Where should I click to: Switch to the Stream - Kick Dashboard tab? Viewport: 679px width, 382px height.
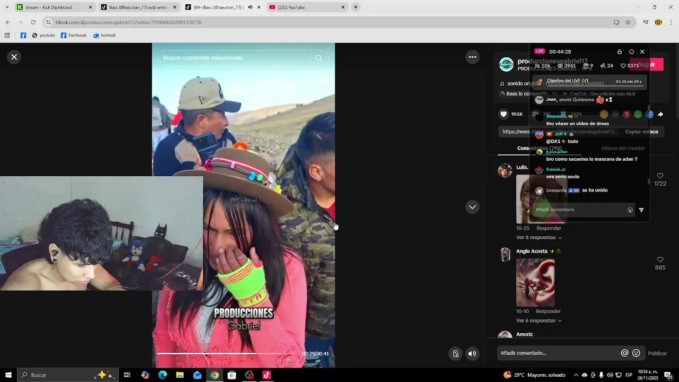tap(54, 7)
